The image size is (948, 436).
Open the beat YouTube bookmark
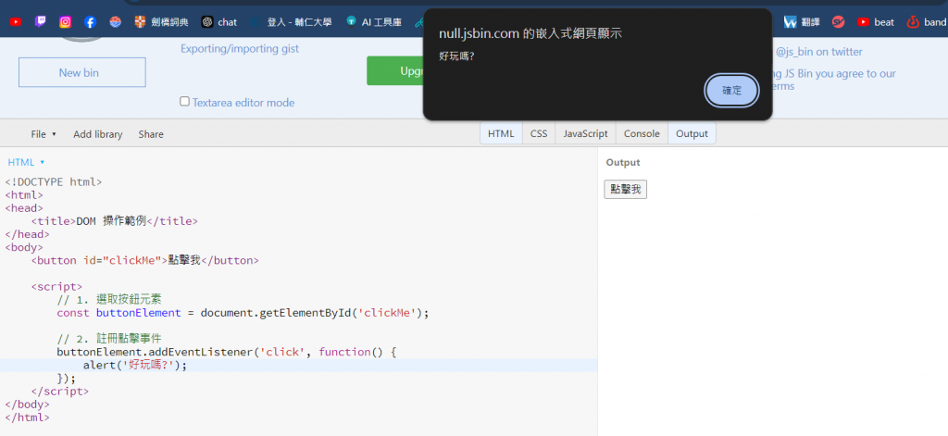click(876, 22)
